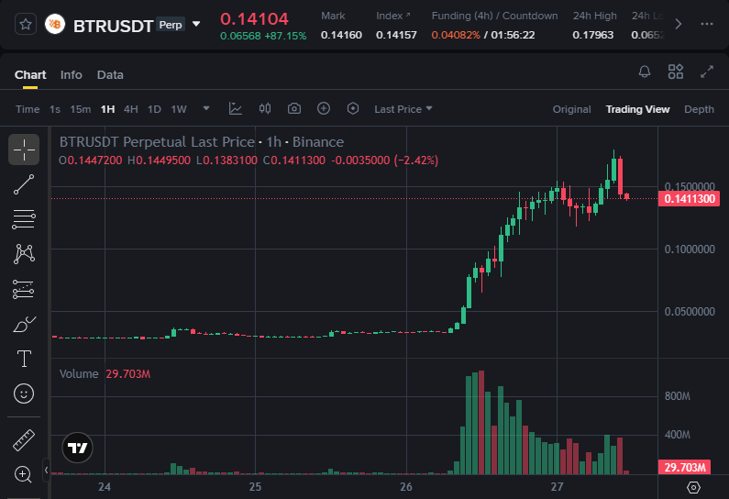
Task: Select the 4H interval
Action: coord(130,109)
